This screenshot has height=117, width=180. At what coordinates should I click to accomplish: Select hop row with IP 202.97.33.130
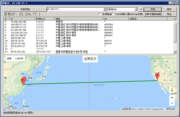tap(18, 43)
